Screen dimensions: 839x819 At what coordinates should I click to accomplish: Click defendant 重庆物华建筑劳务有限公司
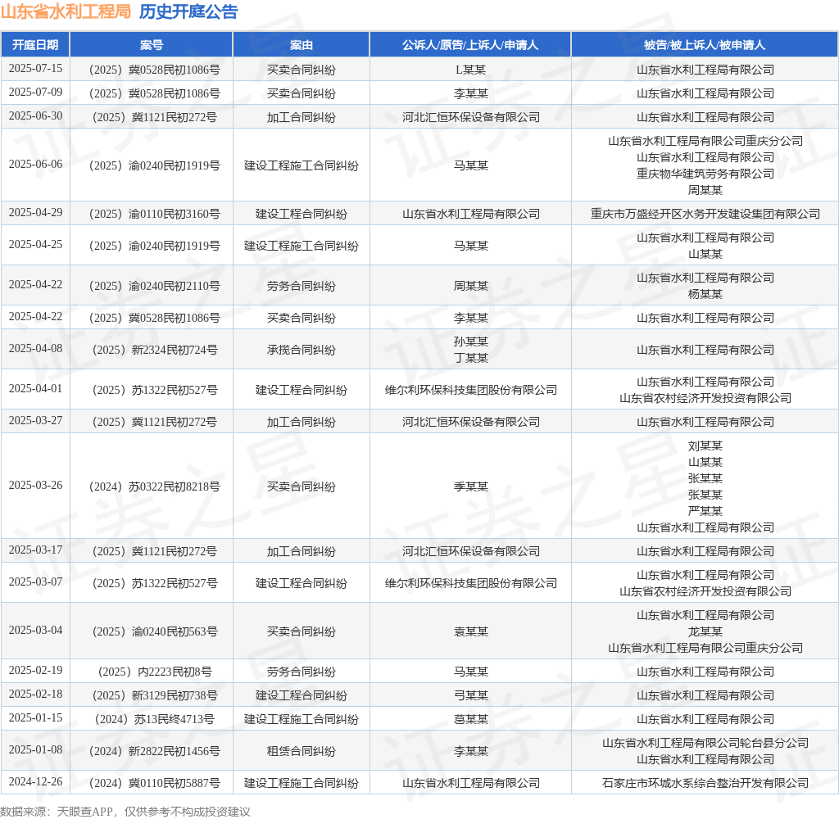pyautogui.click(x=705, y=174)
